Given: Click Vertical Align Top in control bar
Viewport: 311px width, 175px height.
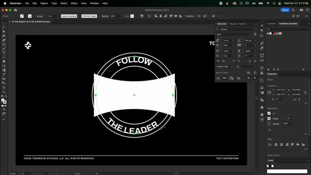Looking at the screenshot, I should click(171, 16).
